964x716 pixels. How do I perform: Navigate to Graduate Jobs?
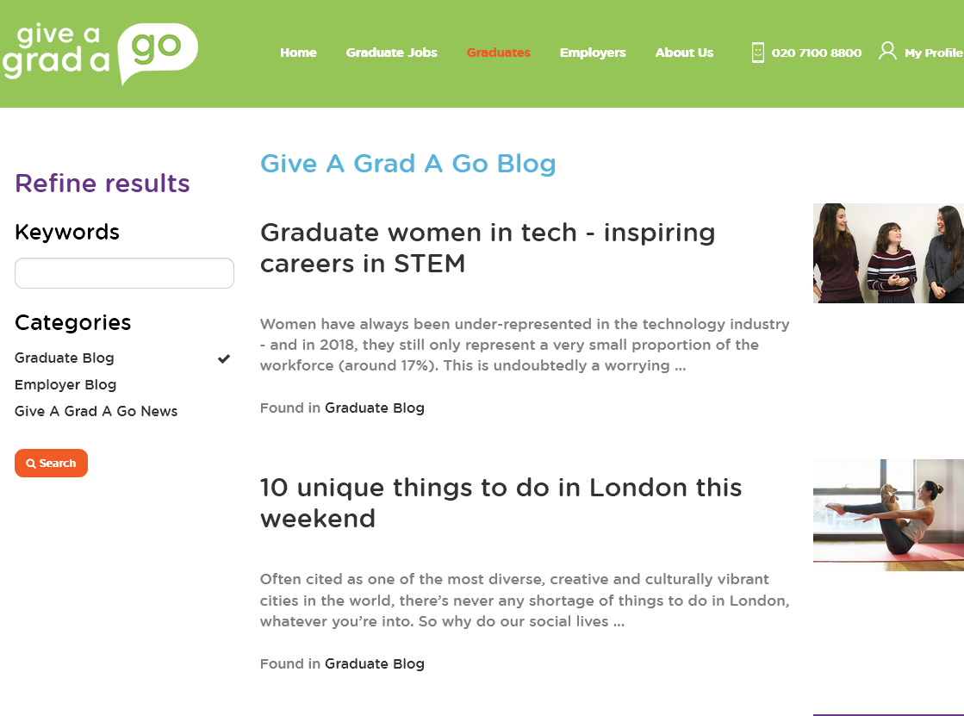[x=391, y=53]
